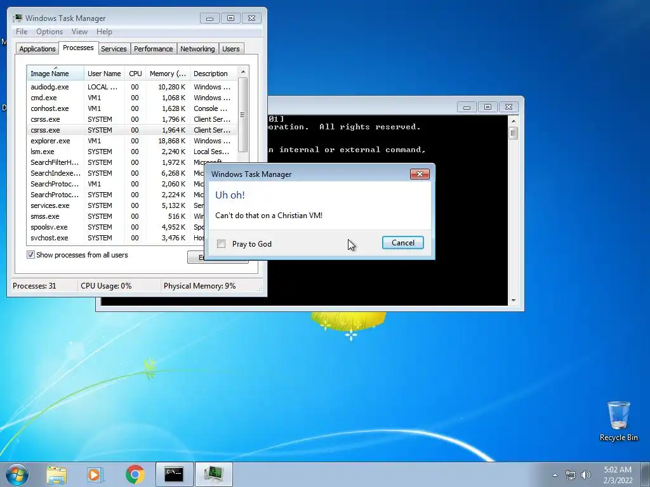Image resolution: width=650 pixels, height=487 pixels.
Task: Sort processes by User Name column
Action: tap(104, 74)
